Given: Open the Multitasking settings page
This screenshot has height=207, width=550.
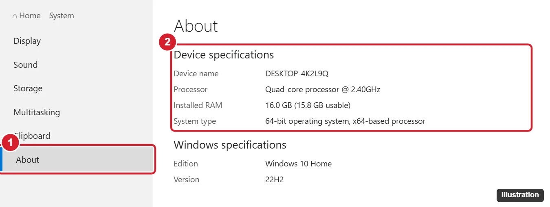Looking at the screenshot, I should click(x=37, y=112).
